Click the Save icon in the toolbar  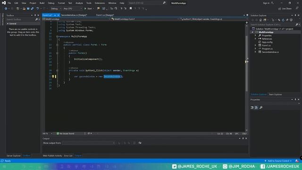pos(28,8)
